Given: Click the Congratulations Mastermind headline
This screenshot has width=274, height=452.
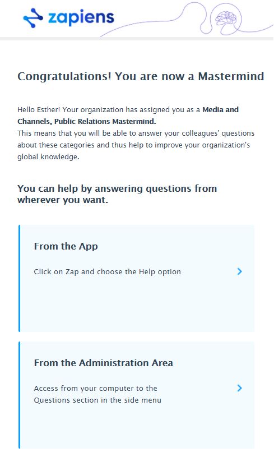Looking at the screenshot, I should 141,76.
